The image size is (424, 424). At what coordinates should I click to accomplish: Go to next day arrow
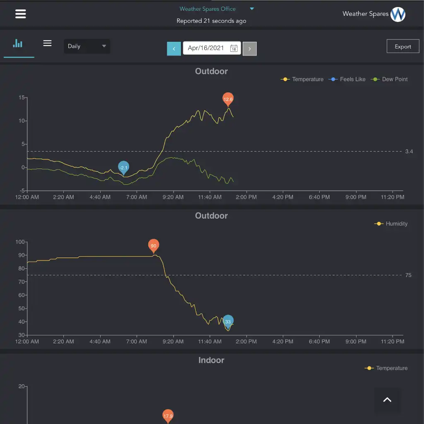[x=250, y=48]
